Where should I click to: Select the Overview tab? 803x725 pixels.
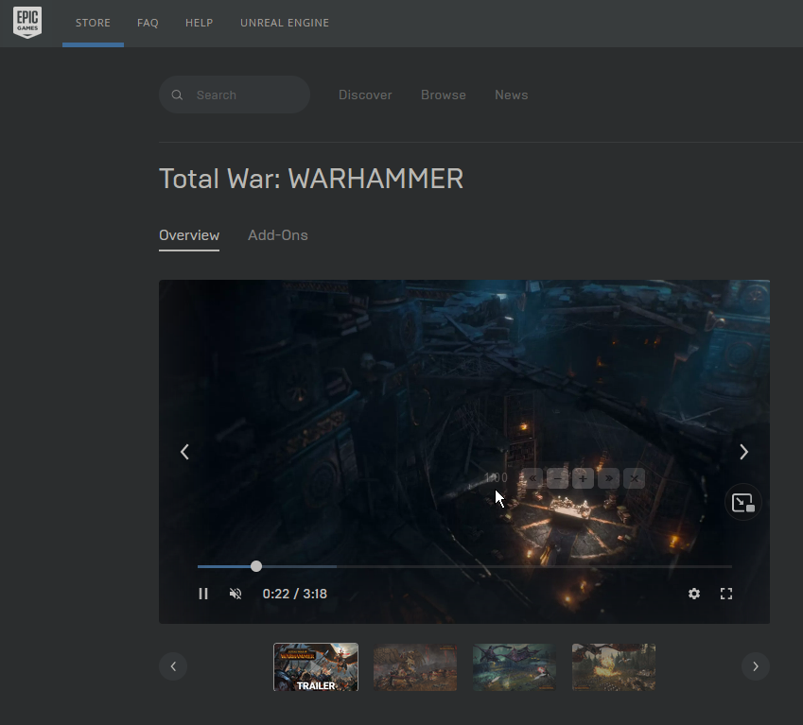189,235
